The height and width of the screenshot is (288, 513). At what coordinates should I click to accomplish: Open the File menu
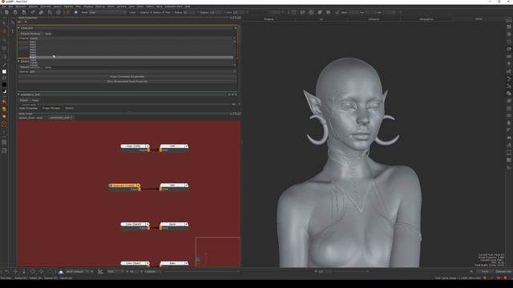(3, 6)
